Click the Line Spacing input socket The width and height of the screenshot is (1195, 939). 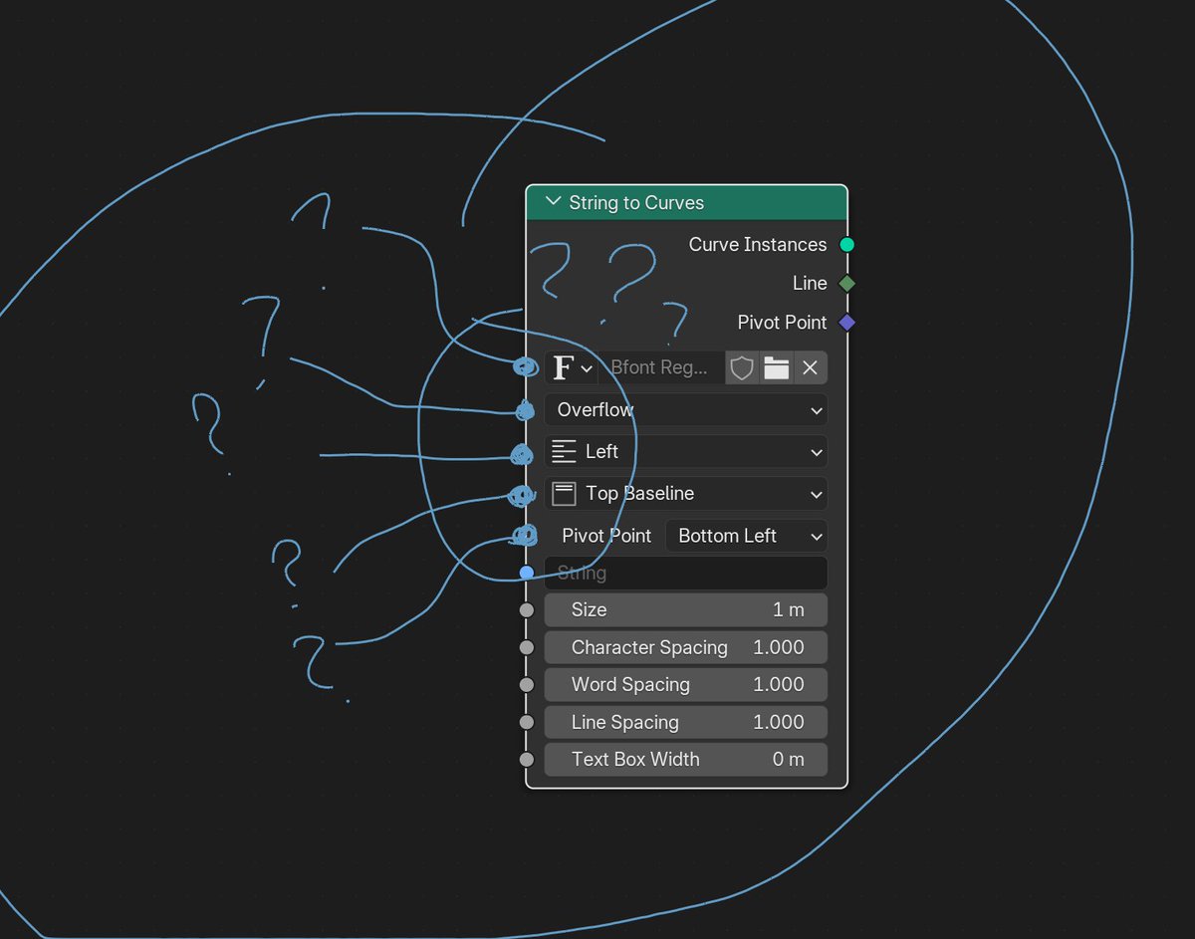point(527,722)
